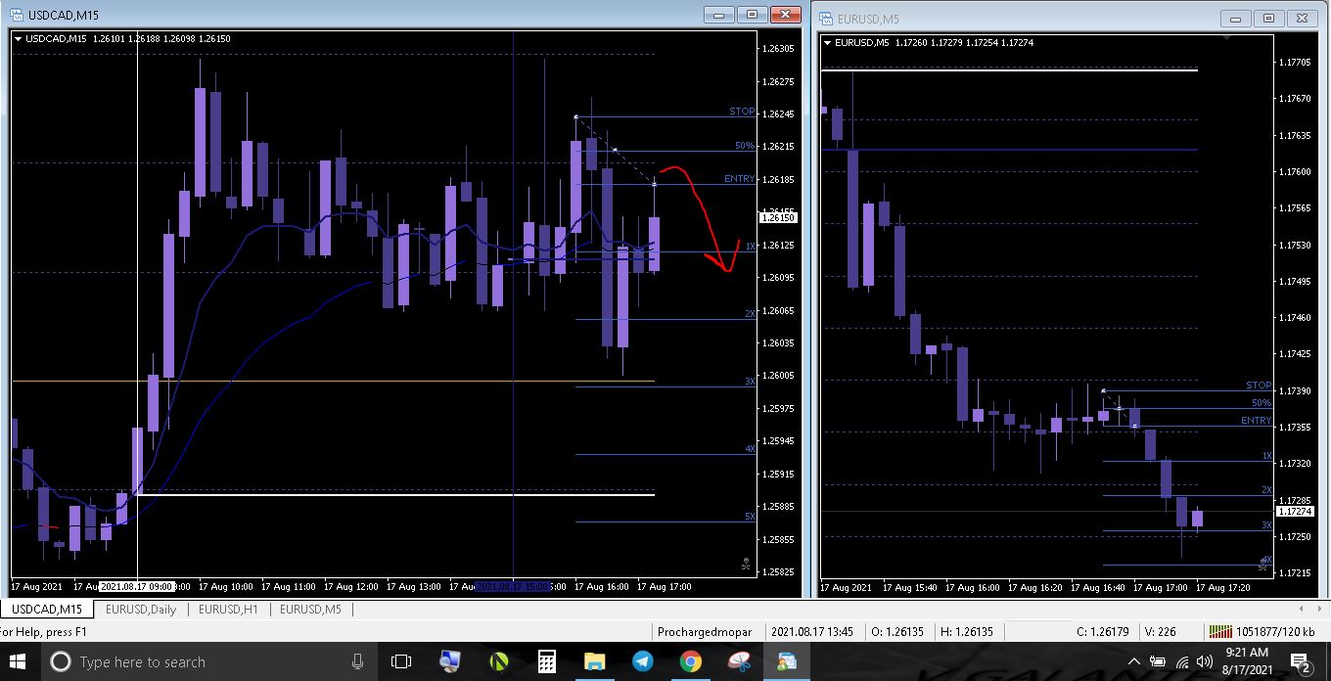Click the ENTRY label on USDCAD chart

click(x=739, y=179)
